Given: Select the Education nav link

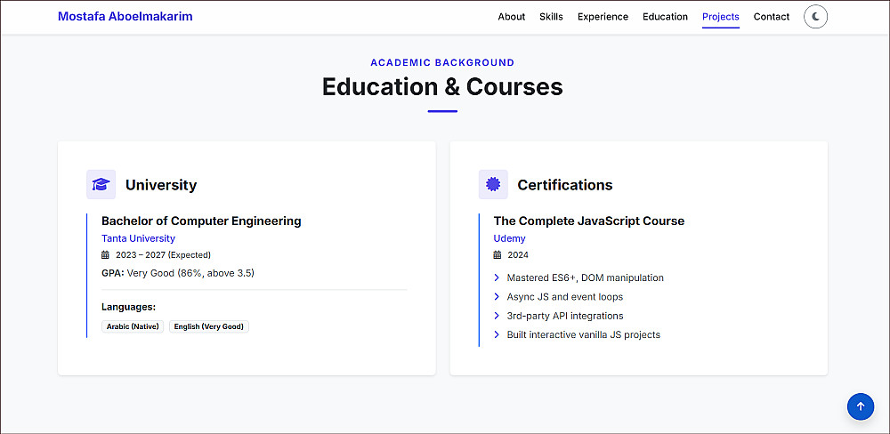Looking at the screenshot, I should [665, 17].
